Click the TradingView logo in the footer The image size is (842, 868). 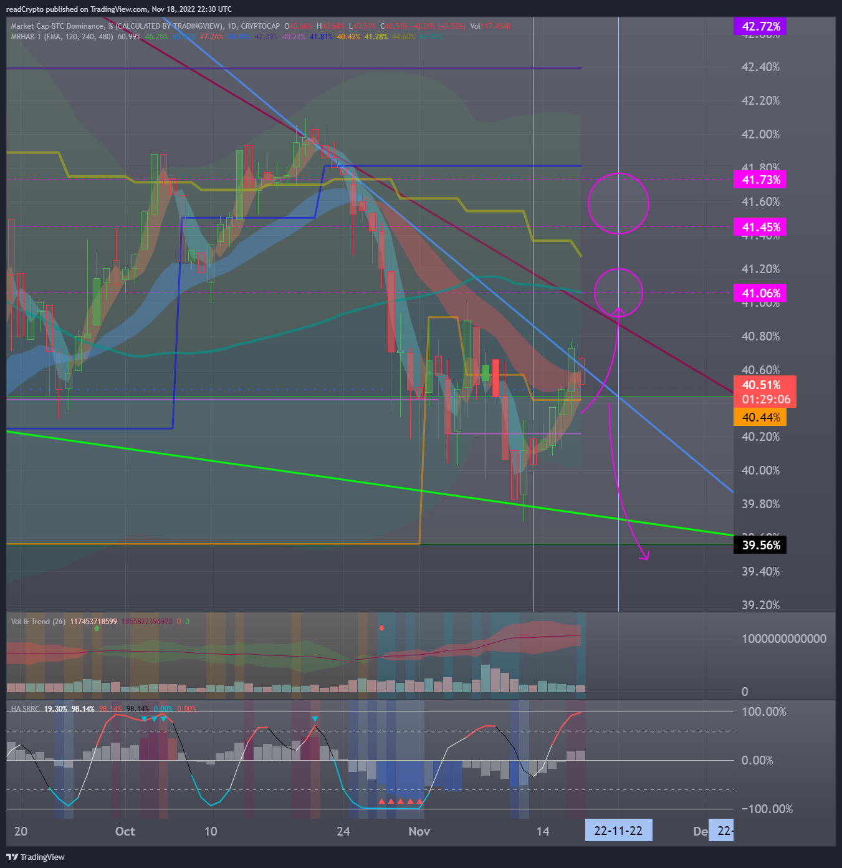tap(36, 857)
